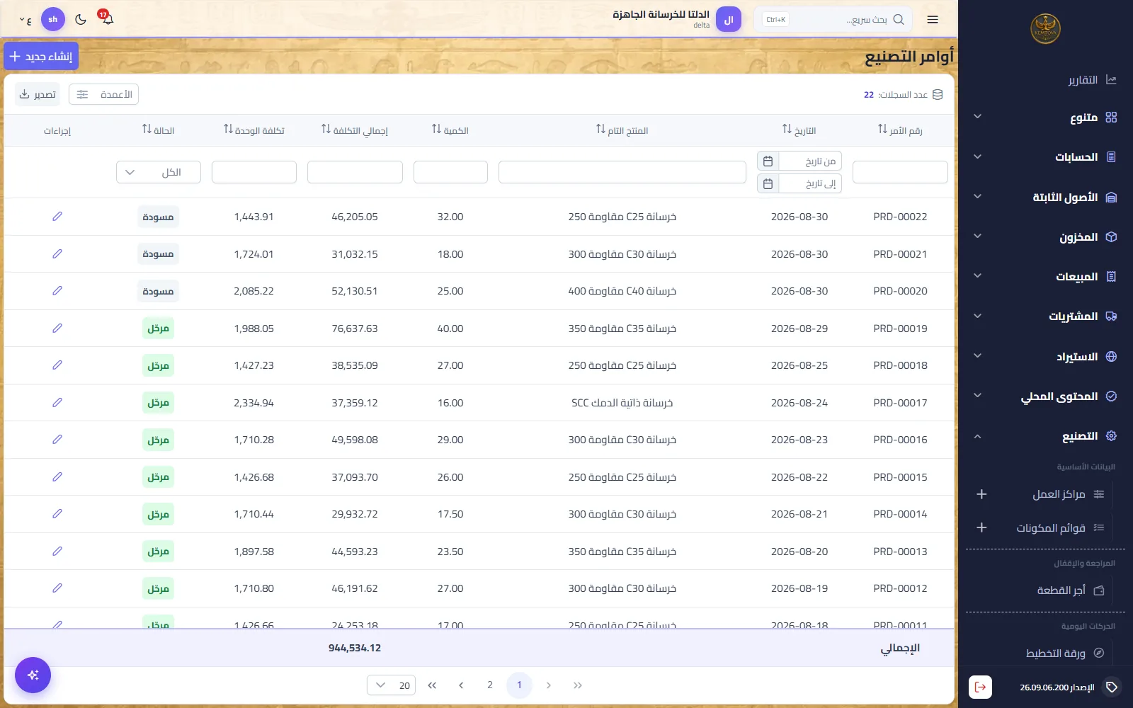This screenshot has width=1133, height=708.
Task: Open مراكز العمل menu item
Action: 1068,494
